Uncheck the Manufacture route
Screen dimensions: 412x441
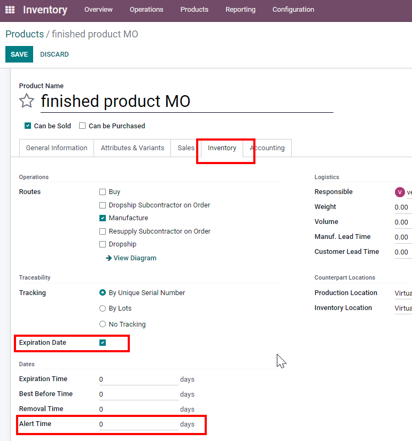click(x=103, y=218)
